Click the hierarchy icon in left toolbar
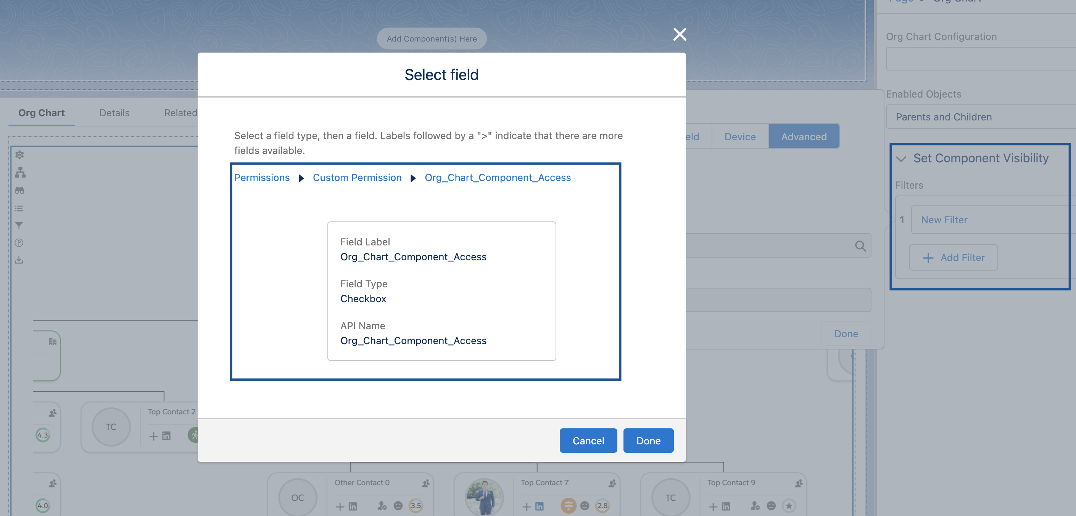The image size is (1076, 516). click(20, 172)
